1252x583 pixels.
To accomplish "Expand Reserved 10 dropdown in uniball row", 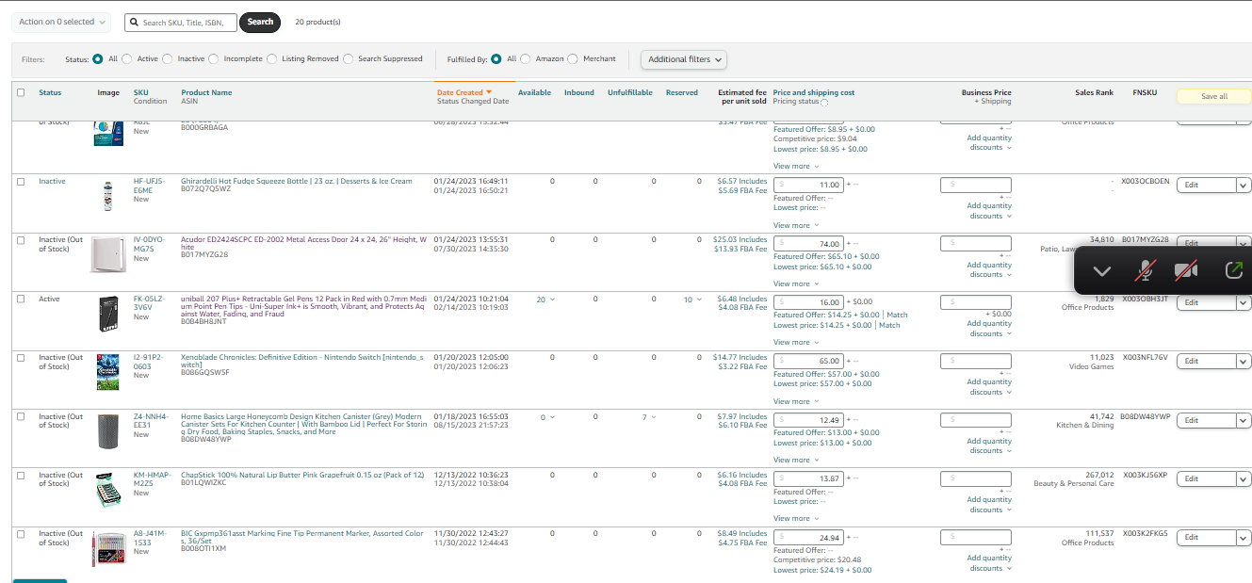I will pos(692,300).
